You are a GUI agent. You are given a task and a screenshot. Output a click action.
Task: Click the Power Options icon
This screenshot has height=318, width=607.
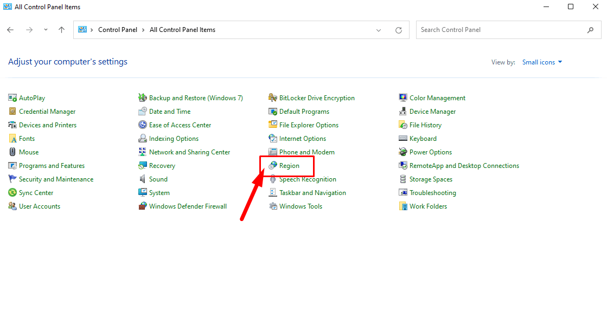point(403,152)
